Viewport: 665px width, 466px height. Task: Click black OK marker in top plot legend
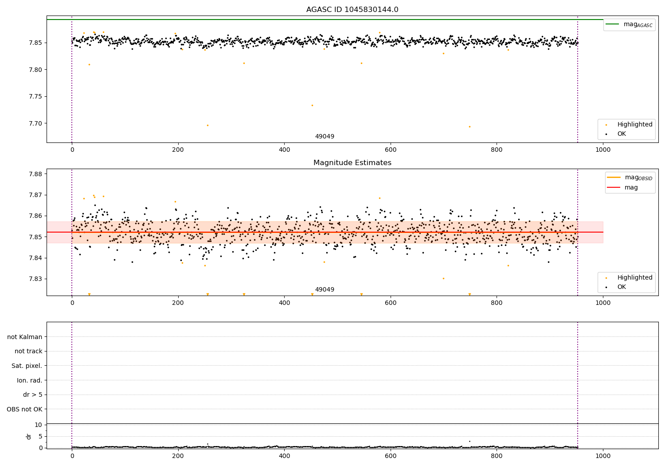click(x=606, y=134)
